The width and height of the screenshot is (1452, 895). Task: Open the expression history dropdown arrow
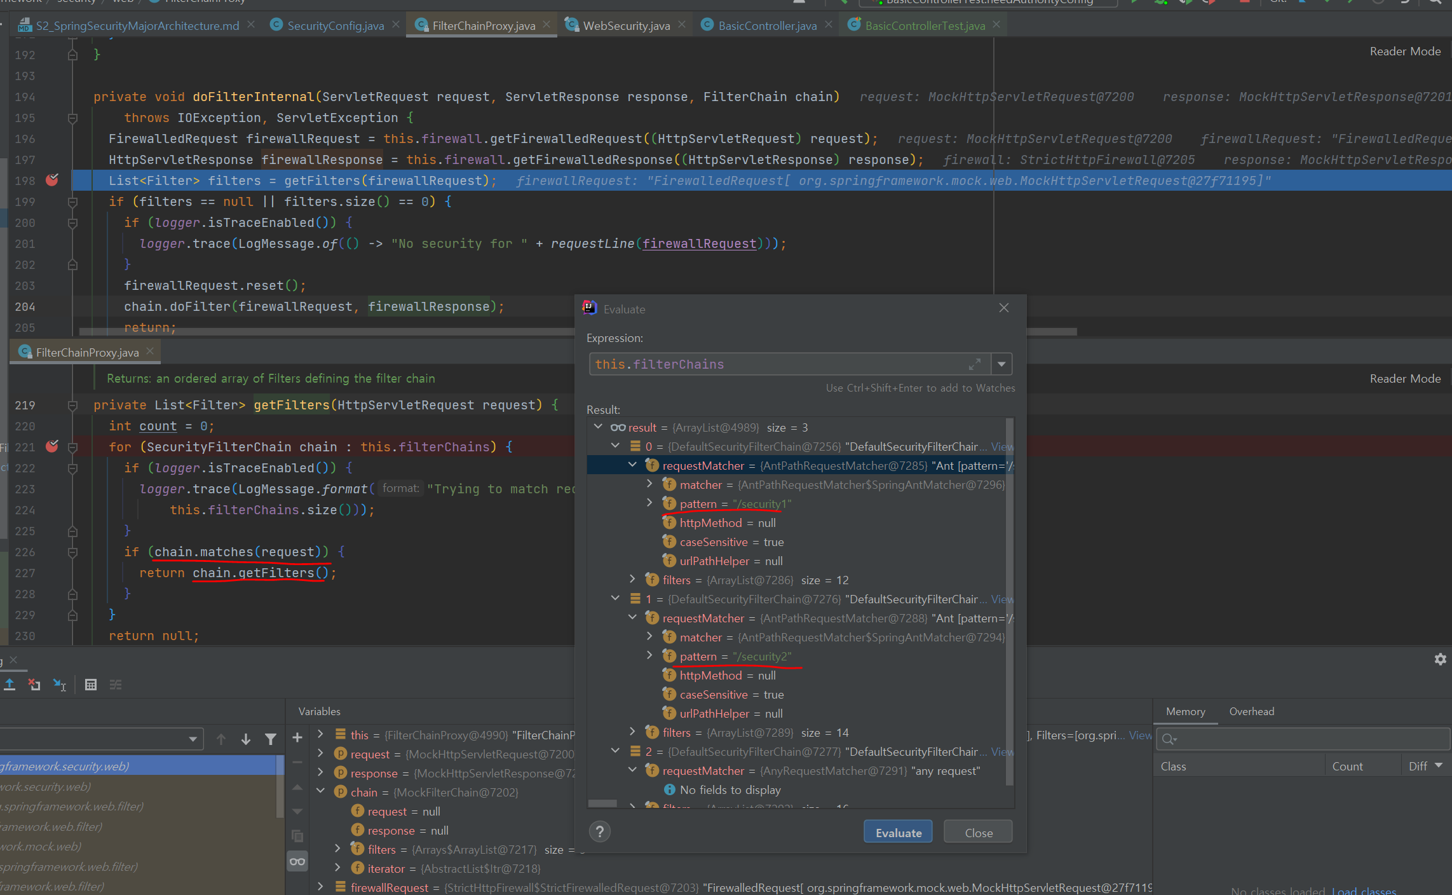pos(1001,364)
